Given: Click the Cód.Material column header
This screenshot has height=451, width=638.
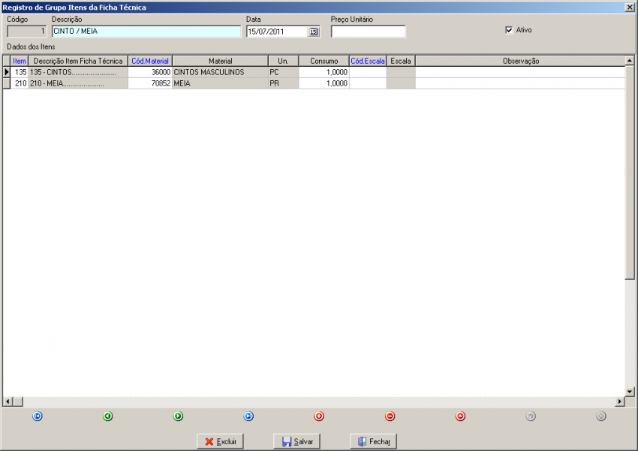Looking at the screenshot, I should click(150, 61).
